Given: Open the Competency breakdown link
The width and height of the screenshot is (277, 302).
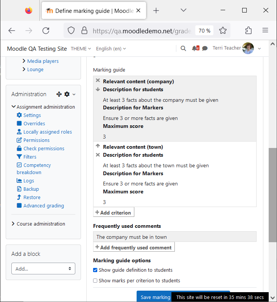Looking at the screenshot, I should [34, 169].
